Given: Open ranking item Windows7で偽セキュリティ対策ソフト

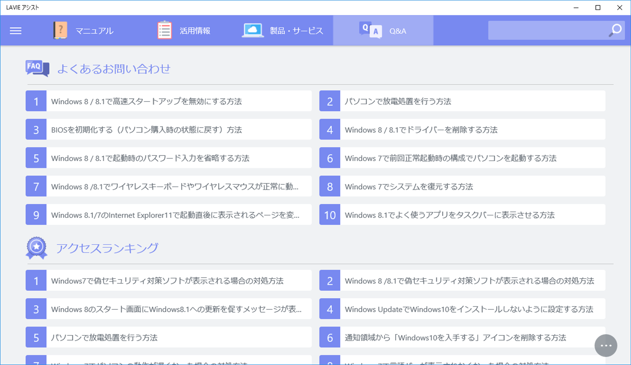Looking at the screenshot, I should pyautogui.click(x=168, y=280).
